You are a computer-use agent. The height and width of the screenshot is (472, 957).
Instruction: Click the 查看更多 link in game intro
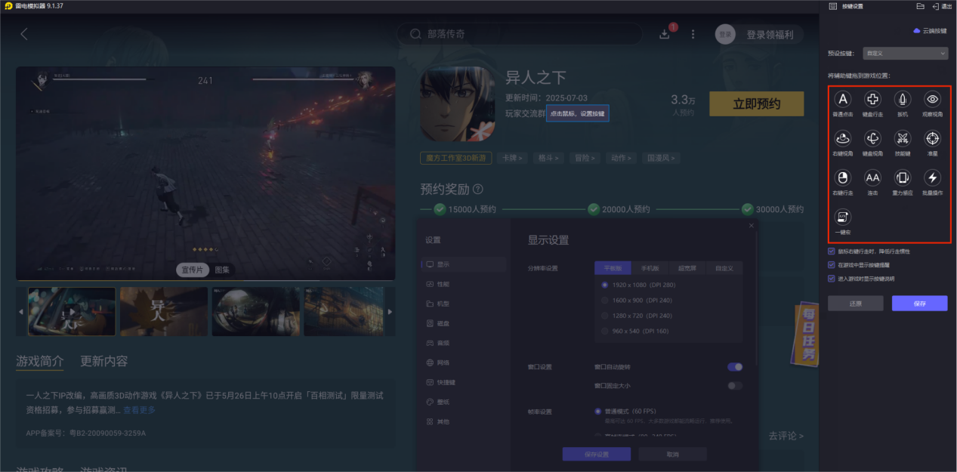(x=140, y=410)
